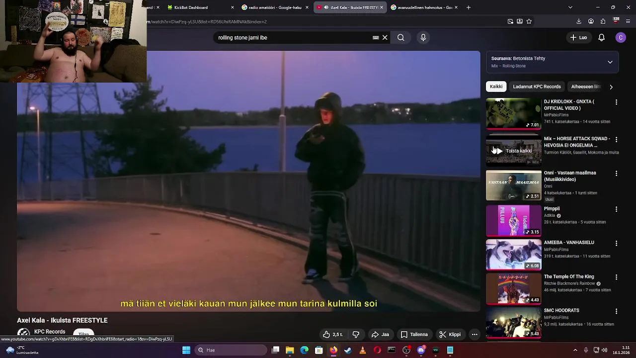Image resolution: width=636 pixels, height=358 pixels.
Task: Open KPC Records channel link
Action: pyautogui.click(x=50, y=332)
